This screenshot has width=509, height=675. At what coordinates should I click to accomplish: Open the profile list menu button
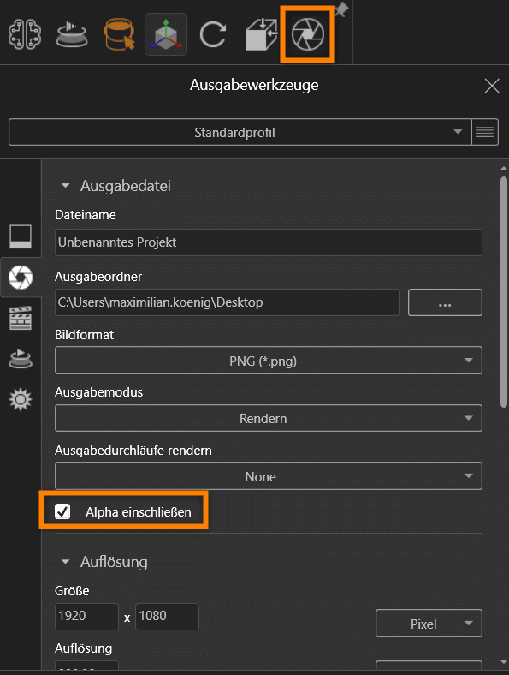tap(485, 132)
